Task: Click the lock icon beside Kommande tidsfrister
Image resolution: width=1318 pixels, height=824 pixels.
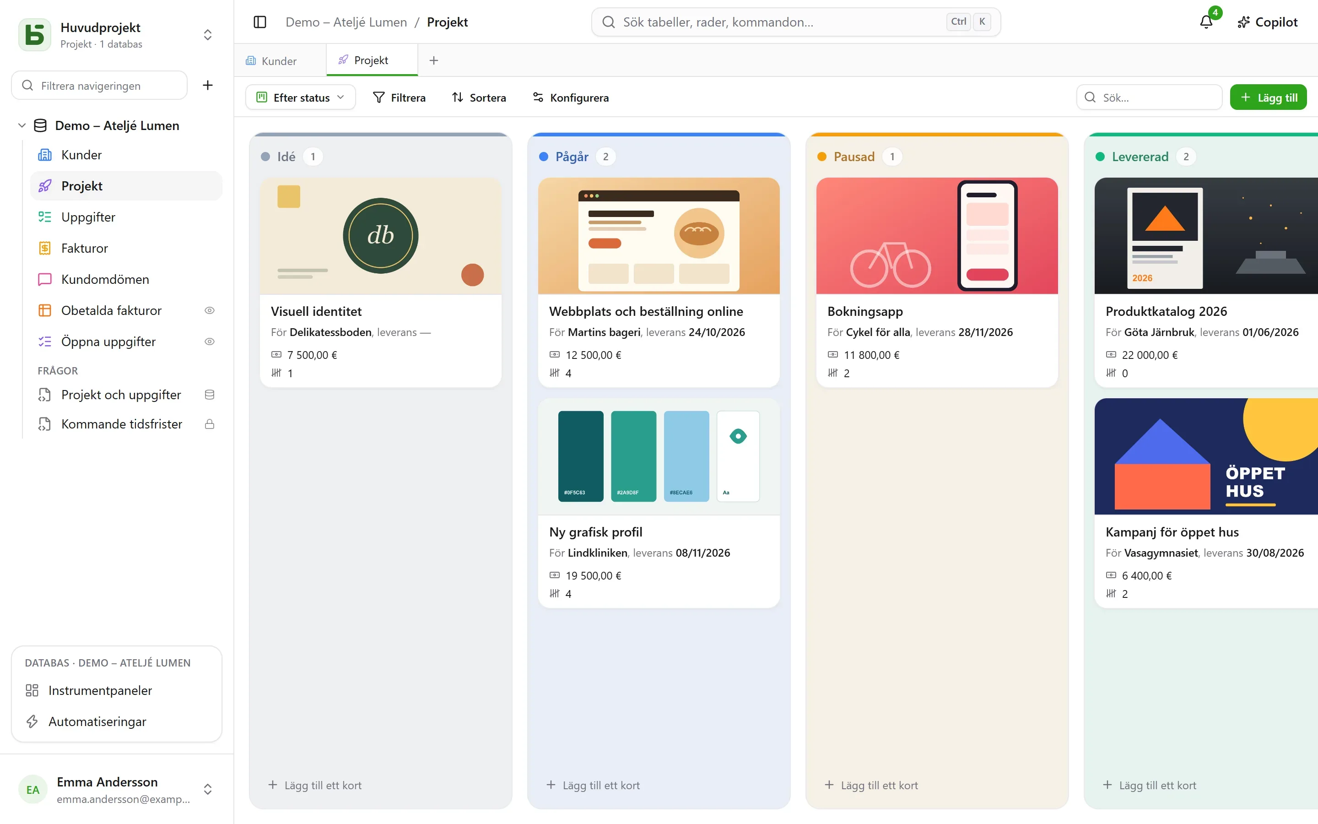Action: 209,424
